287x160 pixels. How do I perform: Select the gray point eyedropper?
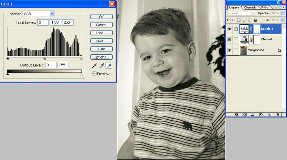click(x=102, y=66)
